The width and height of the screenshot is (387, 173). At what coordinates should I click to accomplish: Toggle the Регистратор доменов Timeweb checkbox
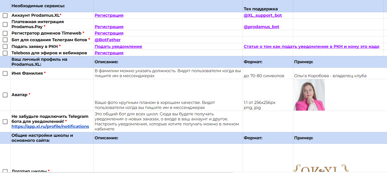pyautogui.click(x=5, y=33)
